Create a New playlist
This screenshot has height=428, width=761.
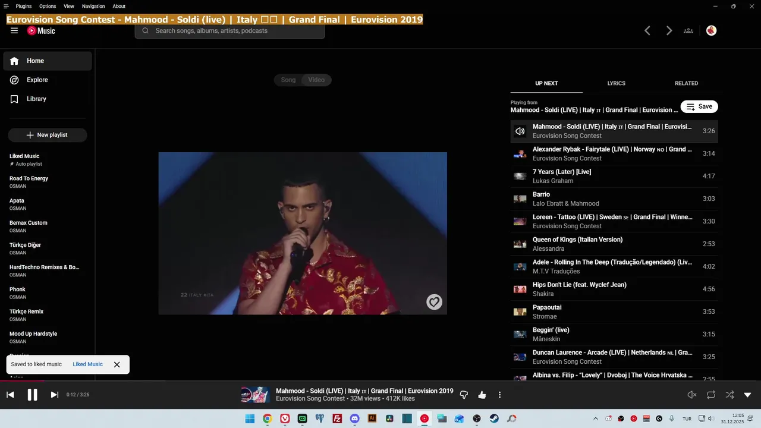48,135
